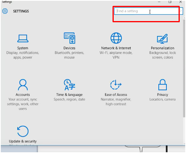Click the Time & language label
Screen dimensions: 186x153
click(70, 95)
